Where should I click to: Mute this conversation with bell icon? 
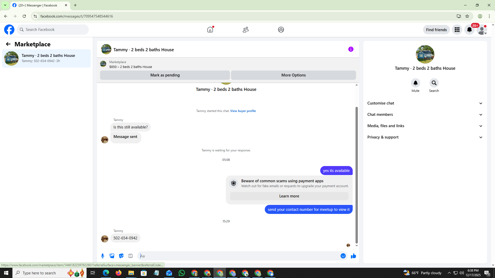(415, 83)
